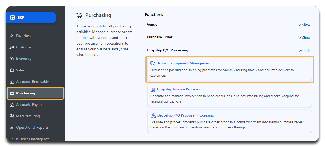Click the Operational Reports chart icon
The height and width of the screenshot is (147, 325).
click(x=11, y=127)
